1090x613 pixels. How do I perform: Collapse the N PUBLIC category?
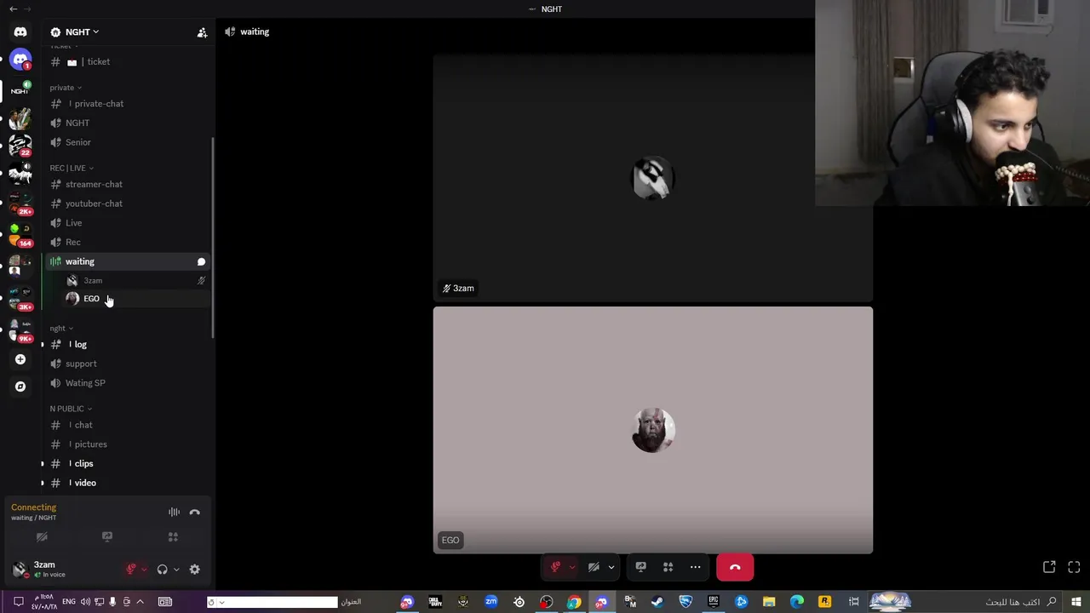click(x=71, y=409)
